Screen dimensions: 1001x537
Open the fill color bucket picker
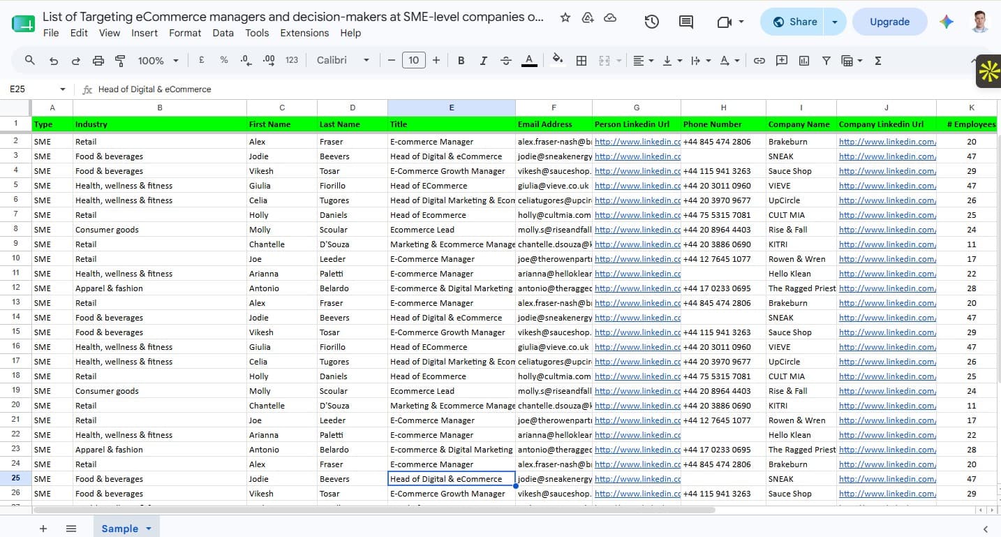(x=558, y=61)
